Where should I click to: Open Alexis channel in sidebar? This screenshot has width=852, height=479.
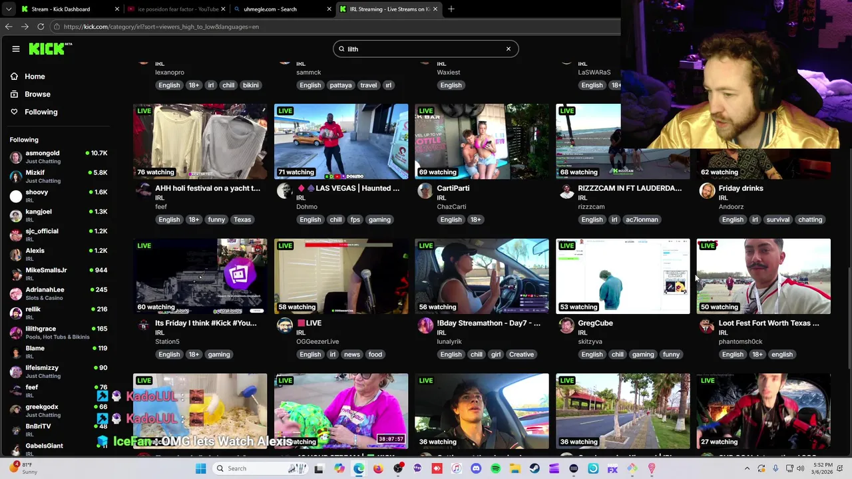point(58,254)
